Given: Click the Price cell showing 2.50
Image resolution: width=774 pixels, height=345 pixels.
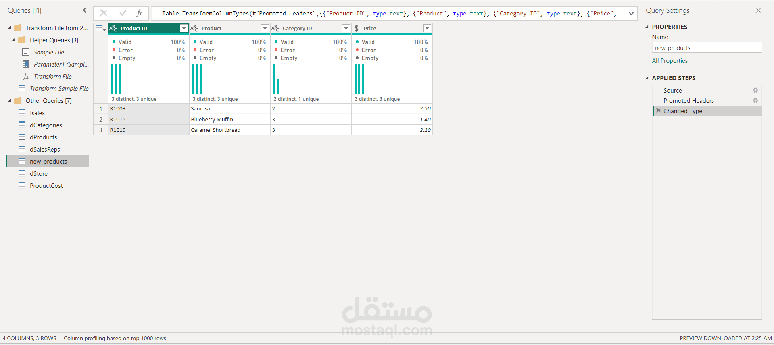Looking at the screenshot, I should coord(392,108).
